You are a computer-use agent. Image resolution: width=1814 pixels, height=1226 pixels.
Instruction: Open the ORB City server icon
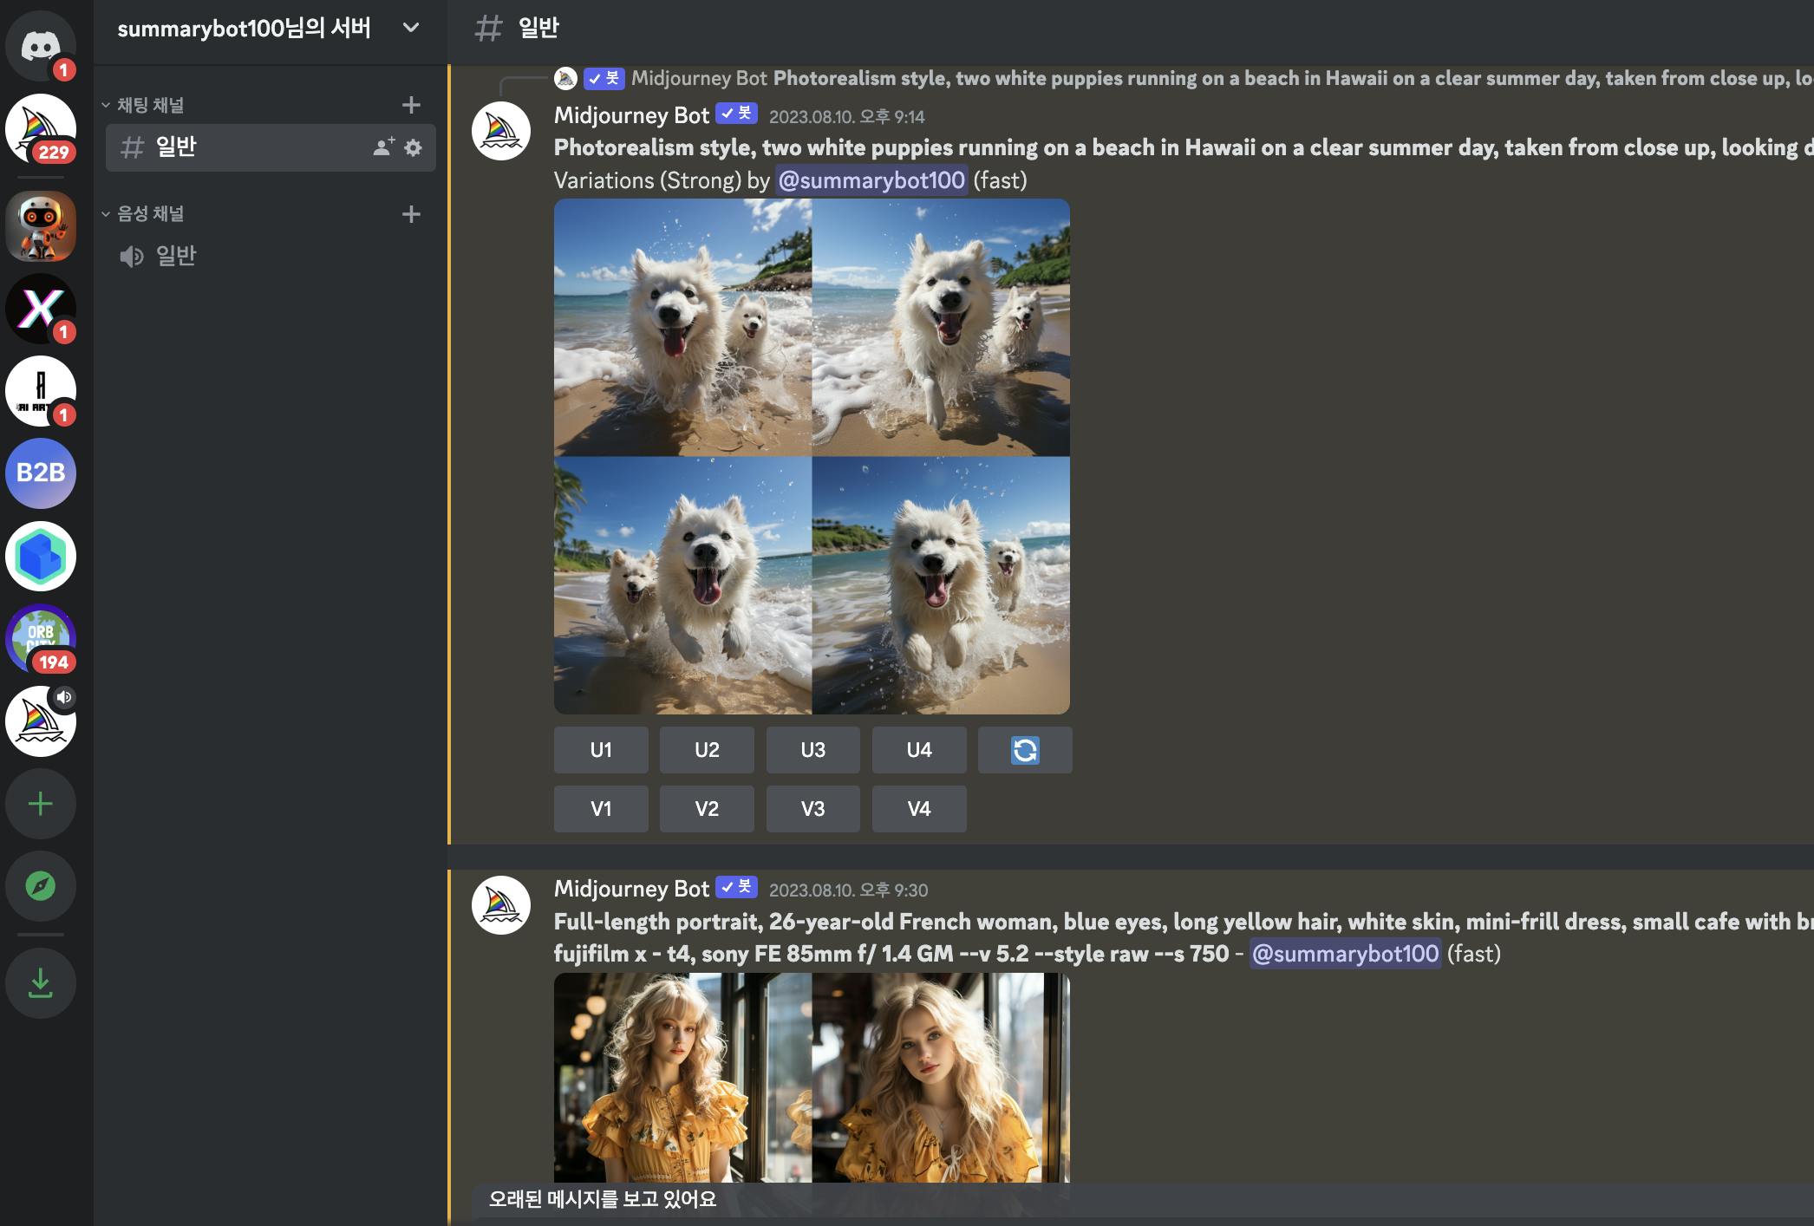click(40, 639)
